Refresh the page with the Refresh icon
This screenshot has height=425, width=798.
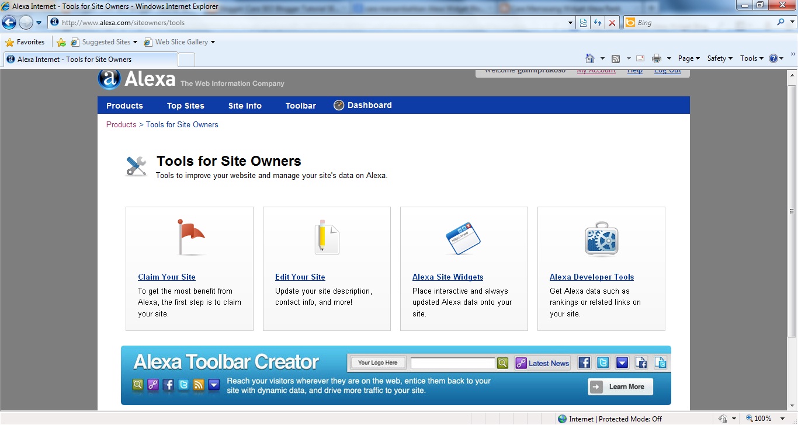tap(598, 23)
